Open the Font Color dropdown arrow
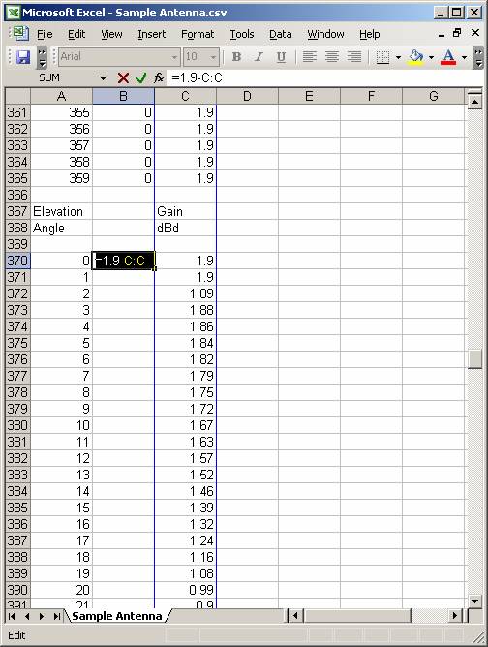This screenshot has width=488, height=647. point(464,57)
